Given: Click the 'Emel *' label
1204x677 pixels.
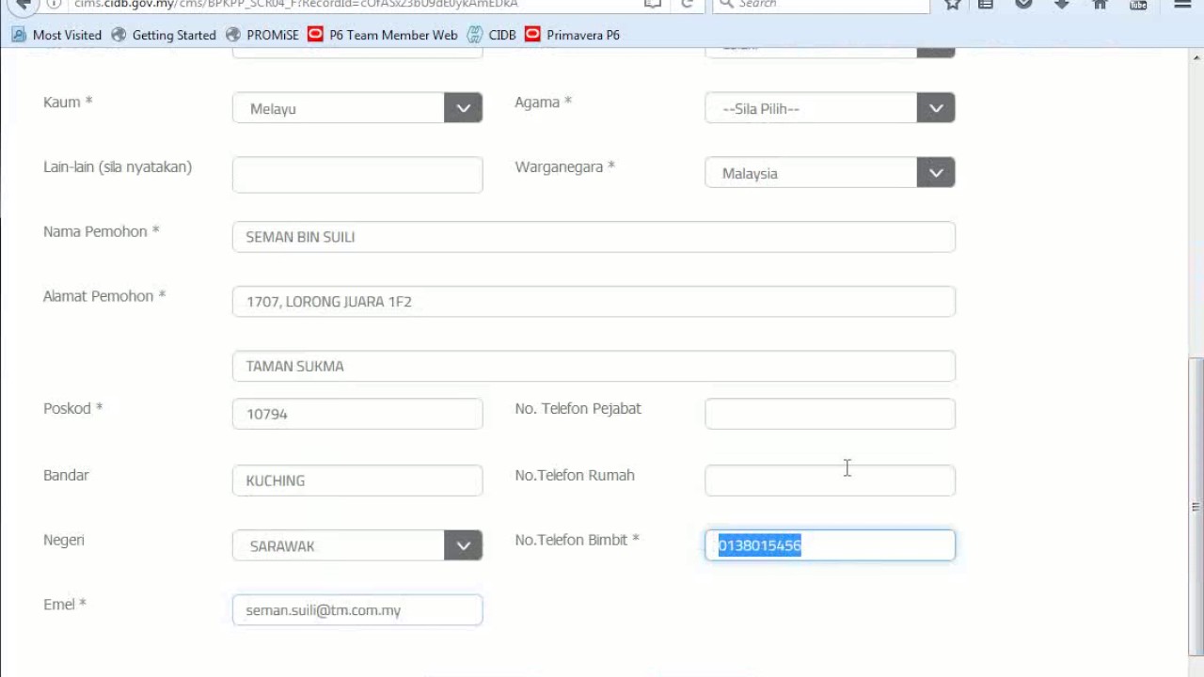Looking at the screenshot, I should click(x=65, y=605).
